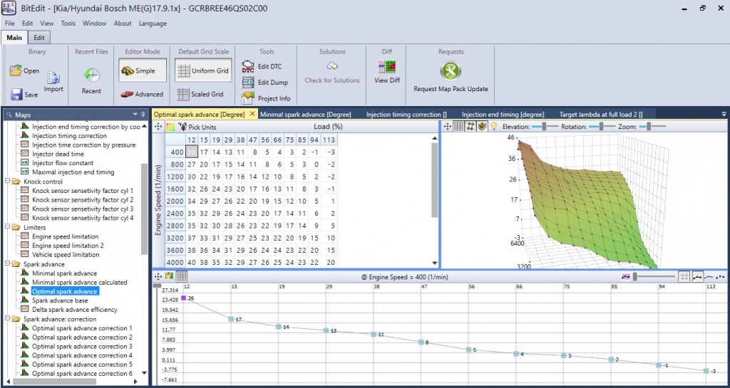Image resolution: width=730 pixels, height=388 pixels.
Task: Toggle the 3D surface color icon
Action: (483, 126)
